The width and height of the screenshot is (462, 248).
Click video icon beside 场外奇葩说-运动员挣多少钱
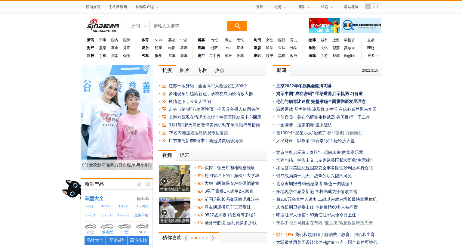200,223
